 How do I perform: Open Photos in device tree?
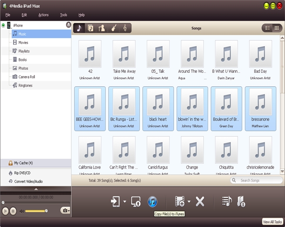point(23,68)
